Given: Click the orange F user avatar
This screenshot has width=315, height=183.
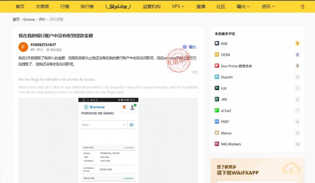Looking at the screenshot, I should click(x=23, y=47).
